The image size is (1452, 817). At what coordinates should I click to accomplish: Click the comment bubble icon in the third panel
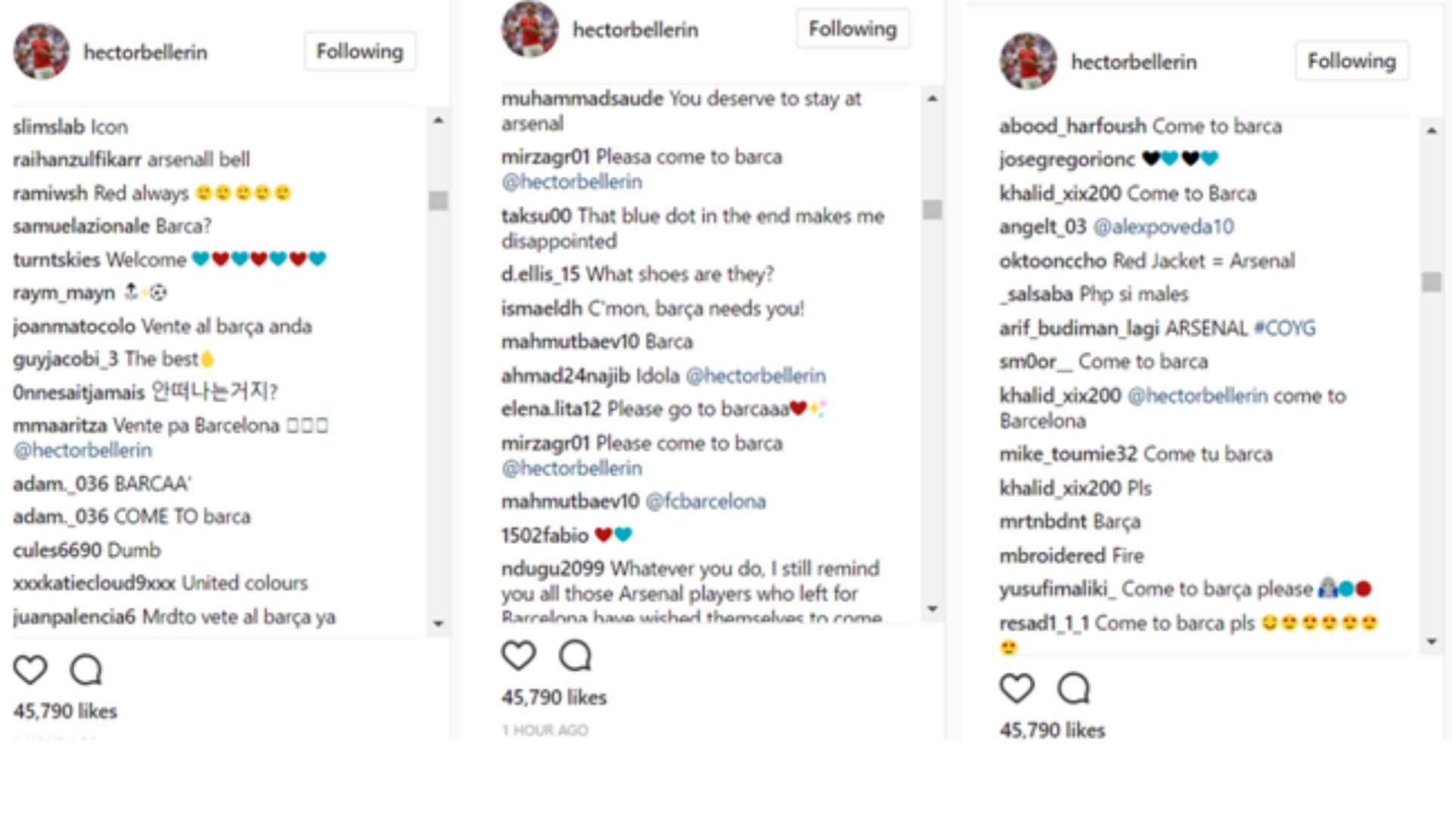point(1073,689)
